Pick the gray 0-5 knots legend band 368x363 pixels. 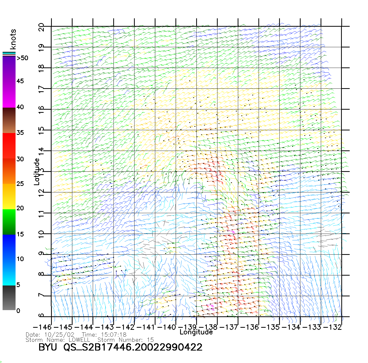tap(9, 298)
